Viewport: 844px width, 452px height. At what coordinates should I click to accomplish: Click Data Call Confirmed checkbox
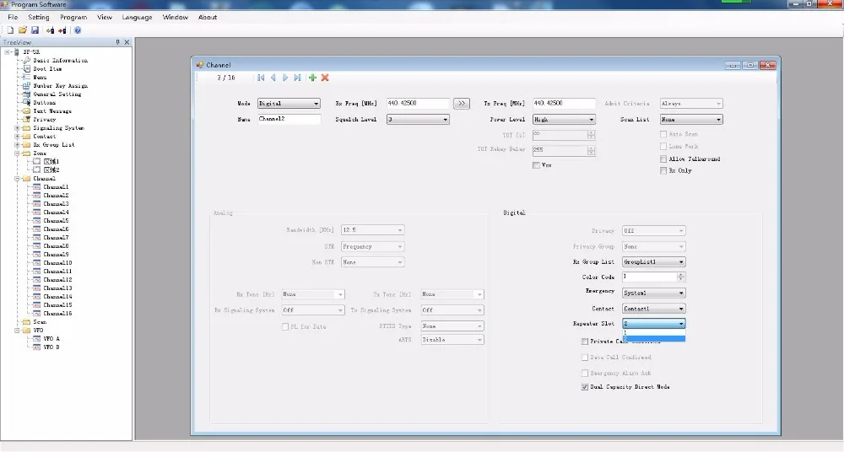(x=585, y=358)
